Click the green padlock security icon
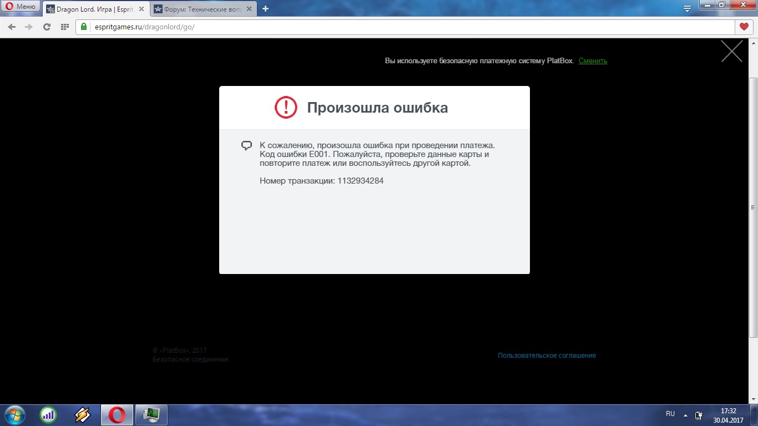758x426 pixels. pyautogui.click(x=84, y=27)
